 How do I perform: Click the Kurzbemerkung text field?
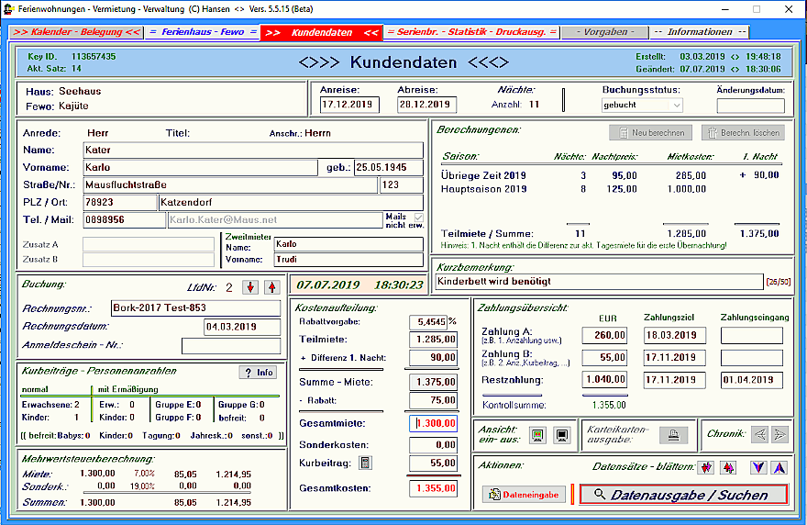coord(598,282)
